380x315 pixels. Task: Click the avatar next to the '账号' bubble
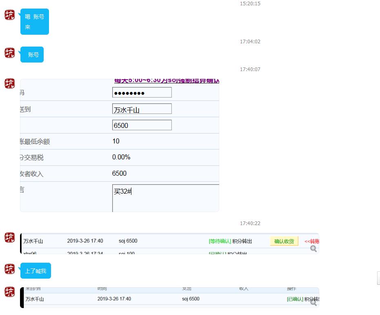pyautogui.click(x=9, y=53)
